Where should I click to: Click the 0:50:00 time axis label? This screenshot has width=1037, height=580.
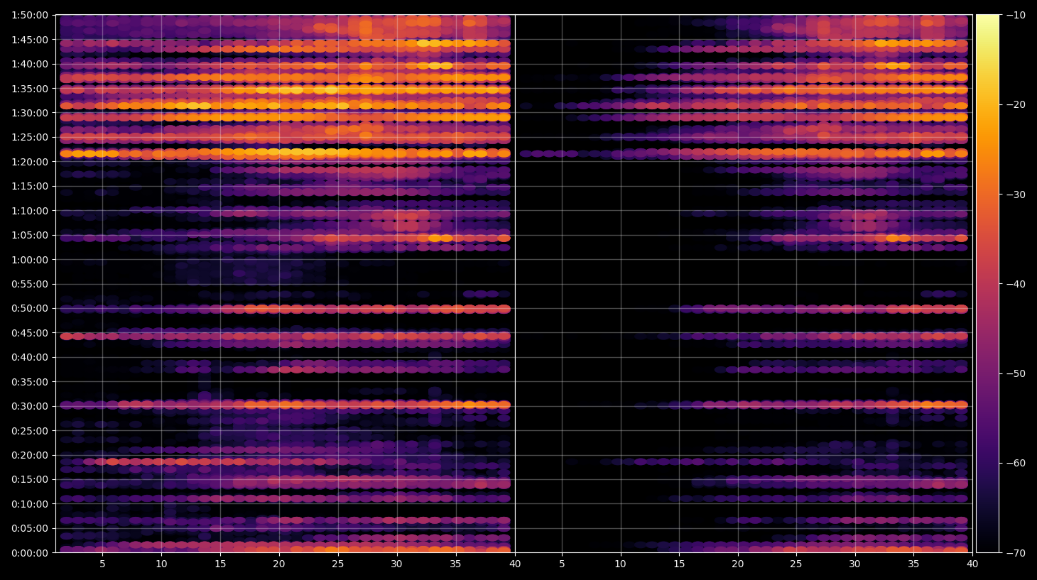pos(30,308)
